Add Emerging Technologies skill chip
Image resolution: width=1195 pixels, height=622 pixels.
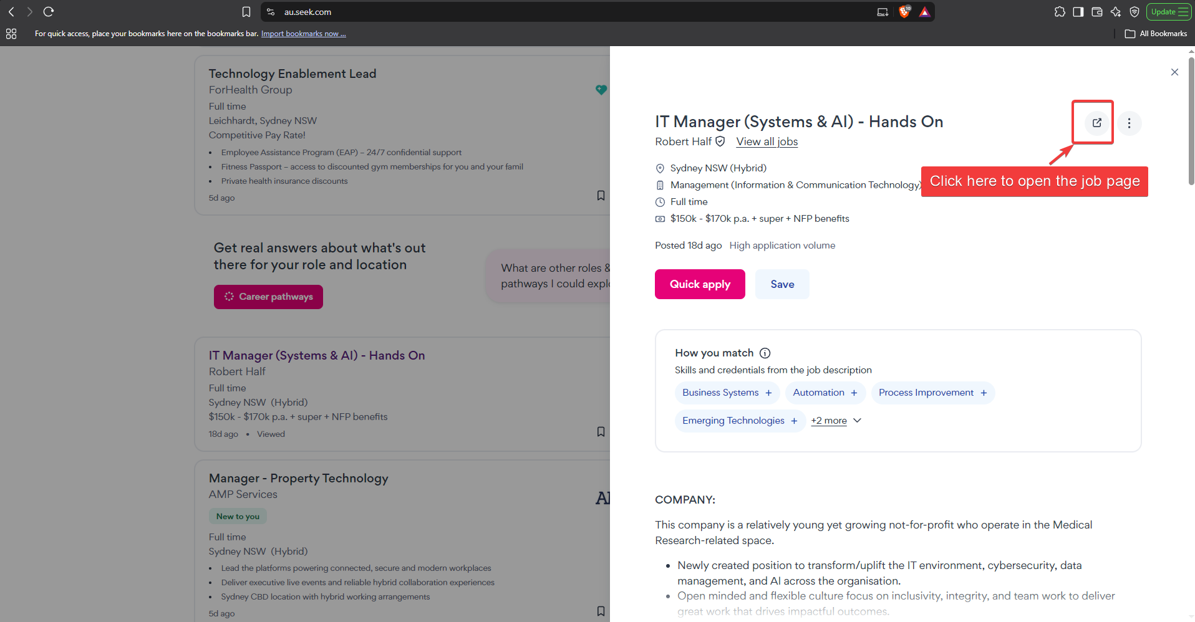pos(740,421)
